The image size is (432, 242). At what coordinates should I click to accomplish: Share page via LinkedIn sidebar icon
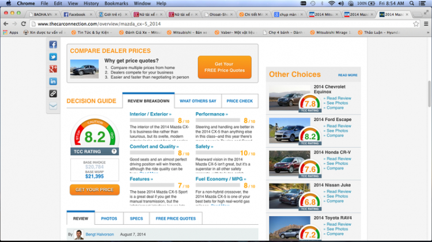(x=53, y=82)
